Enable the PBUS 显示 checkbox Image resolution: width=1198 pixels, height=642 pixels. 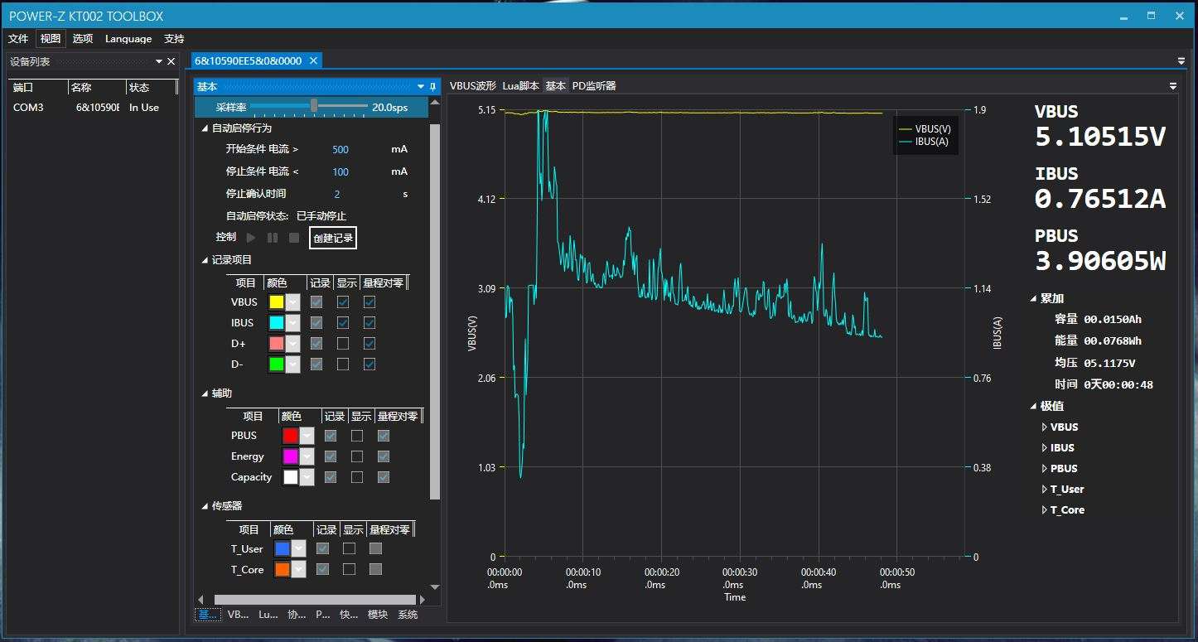pos(357,436)
